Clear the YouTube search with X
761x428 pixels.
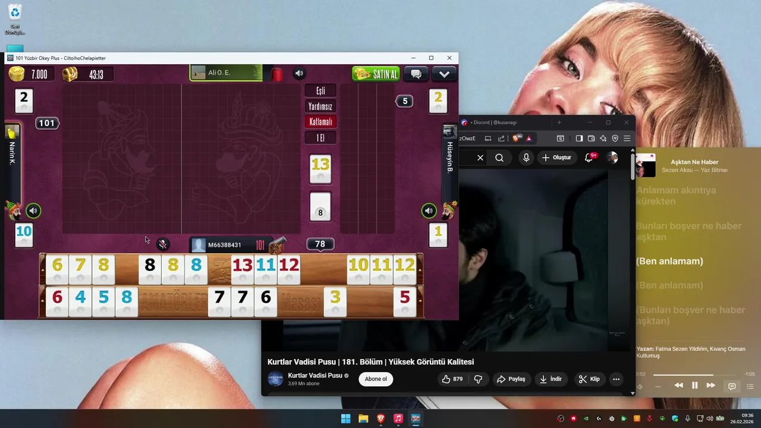480,158
